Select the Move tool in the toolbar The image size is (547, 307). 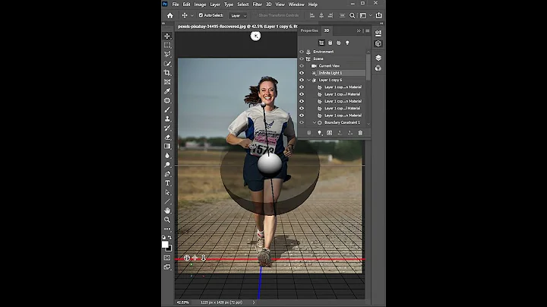[167, 36]
